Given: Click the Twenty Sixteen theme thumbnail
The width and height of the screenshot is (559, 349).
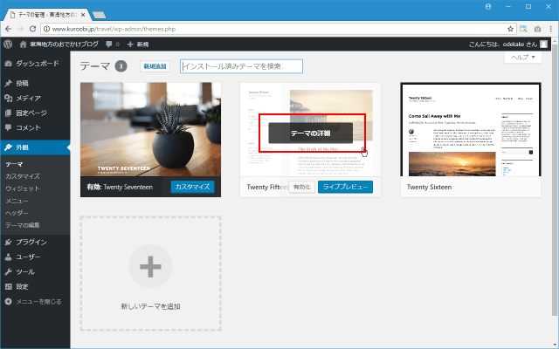Looking at the screenshot, I should click(471, 130).
